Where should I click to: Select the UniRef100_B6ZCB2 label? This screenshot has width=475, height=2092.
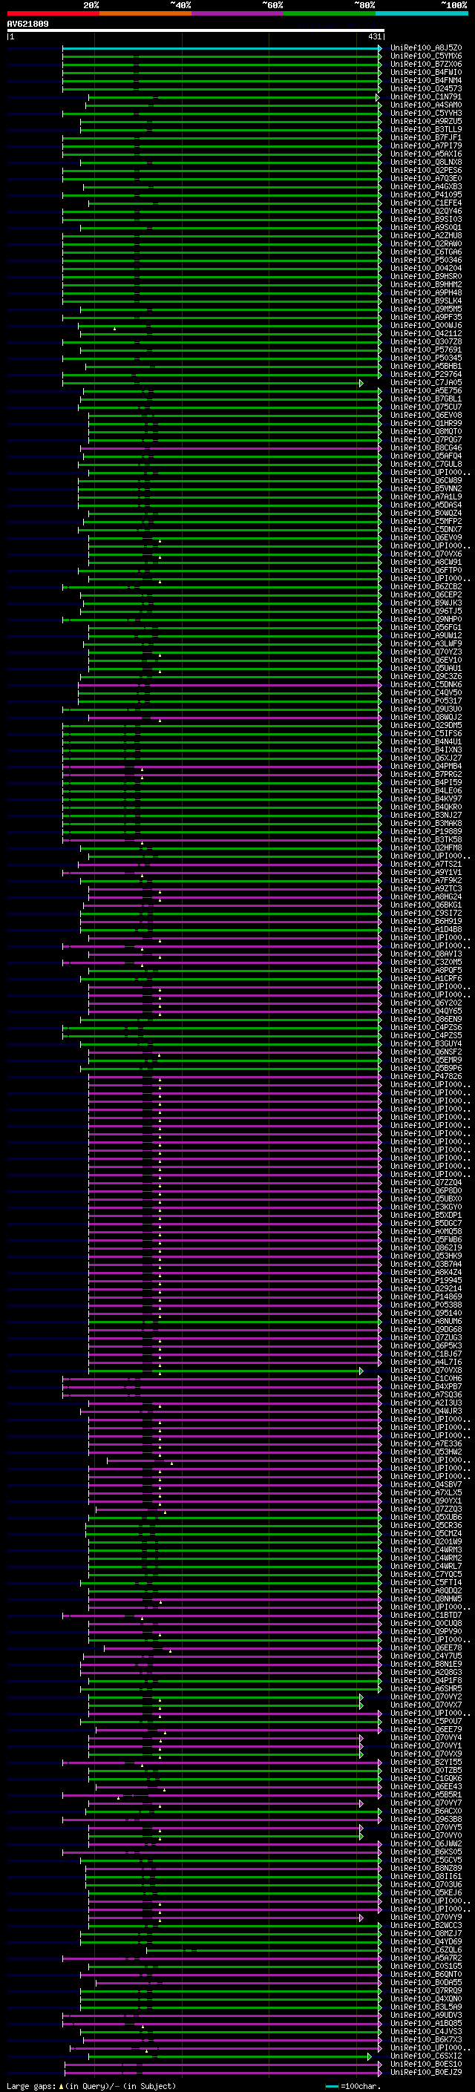(x=426, y=586)
